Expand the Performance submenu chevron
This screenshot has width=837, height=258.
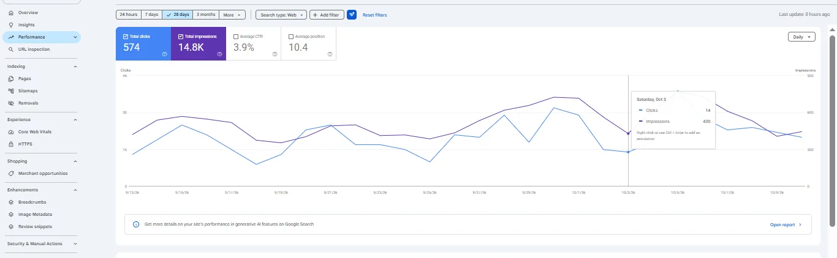point(75,37)
